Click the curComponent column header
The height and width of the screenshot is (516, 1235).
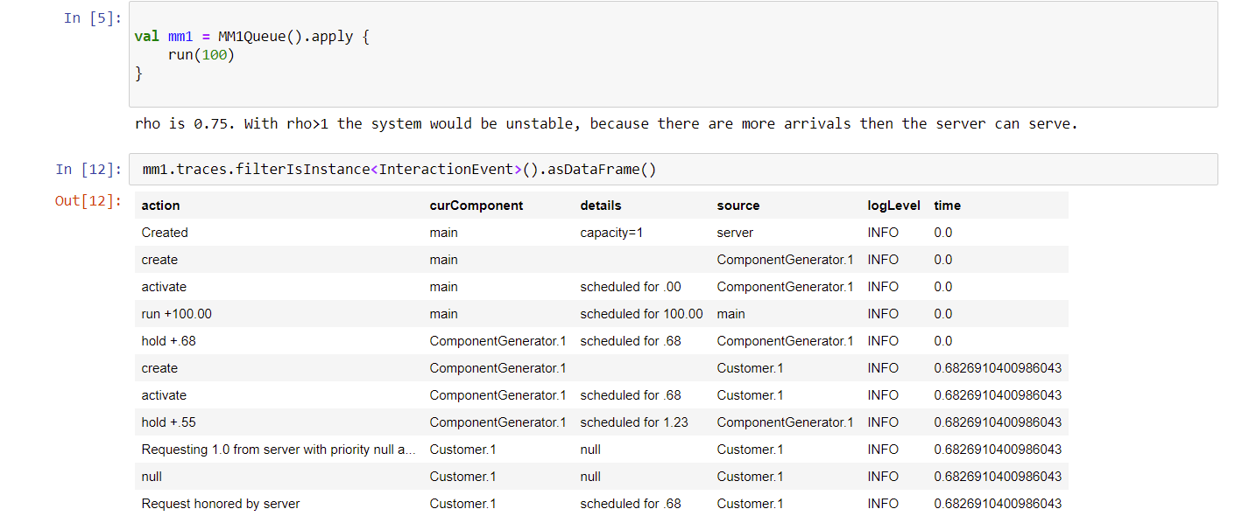476,206
